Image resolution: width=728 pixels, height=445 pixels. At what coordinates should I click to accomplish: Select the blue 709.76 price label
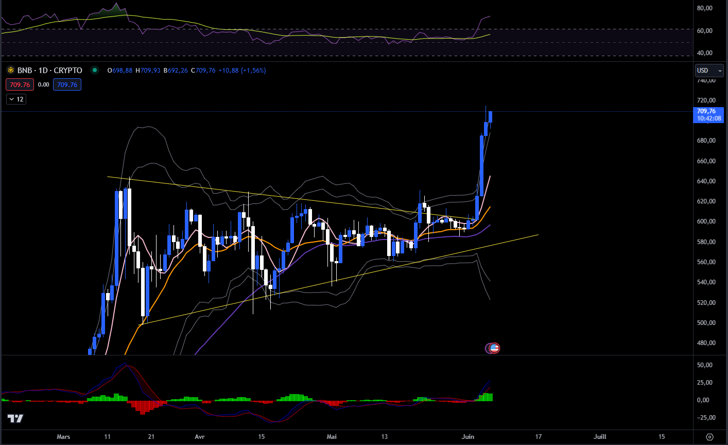pyautogui.click(x=708, y=111)
